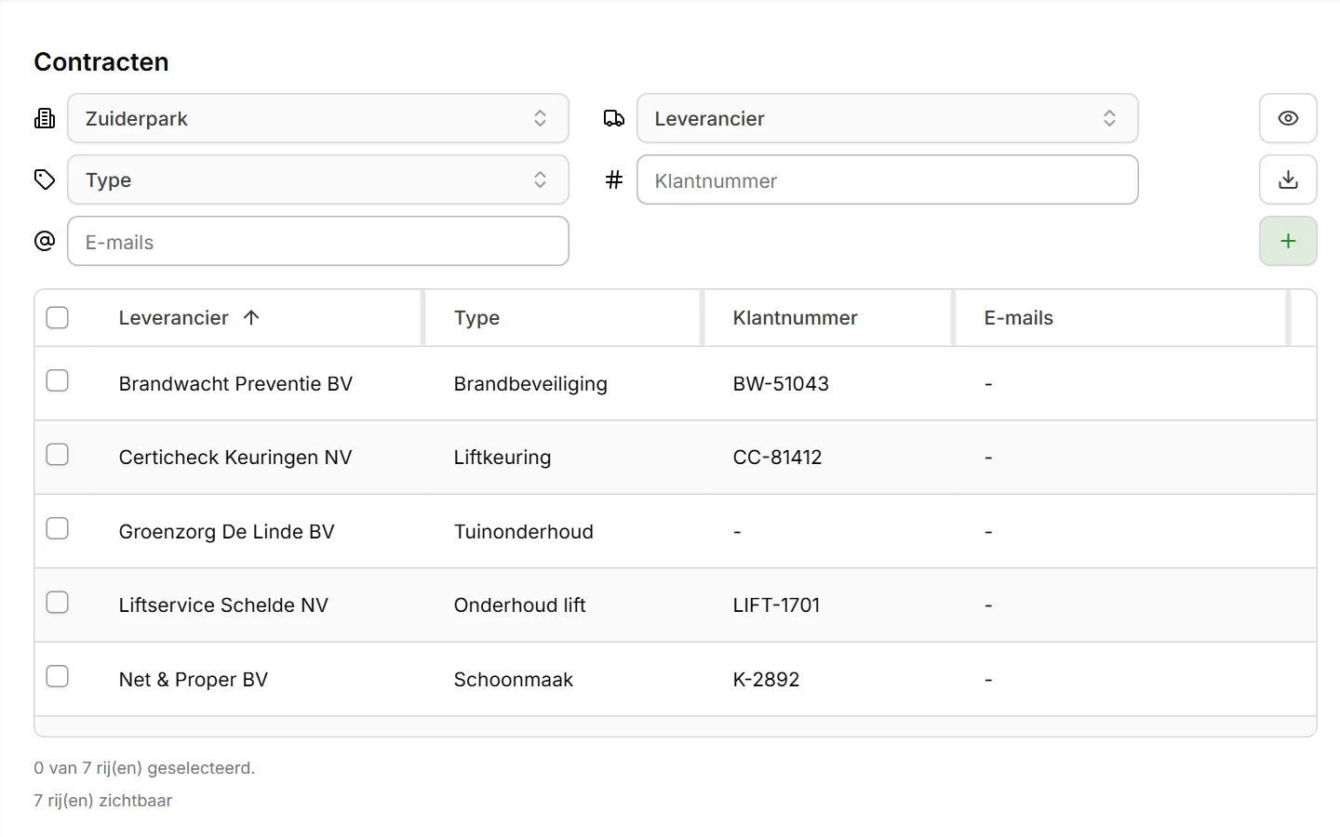The width and height of the screenshot is (1340, 837).
Task: Click customer number K-2892
Action: (x=767, y=679)
